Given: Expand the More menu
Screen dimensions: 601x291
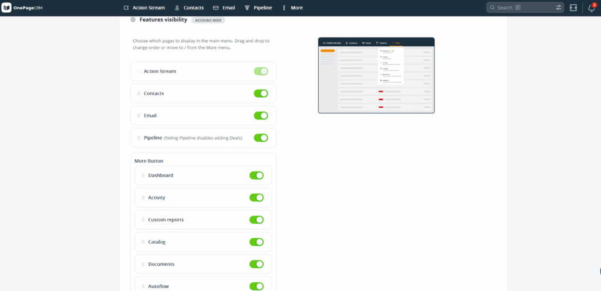Looking at the screenshot, I should point(292,8).
